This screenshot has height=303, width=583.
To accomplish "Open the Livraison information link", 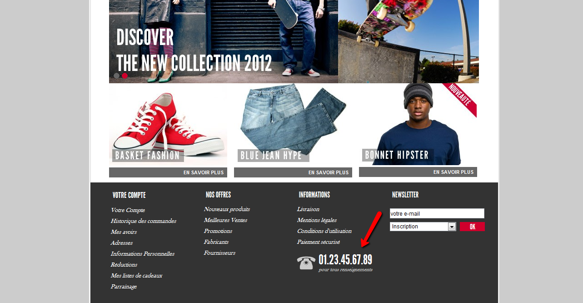I will 308,209.
